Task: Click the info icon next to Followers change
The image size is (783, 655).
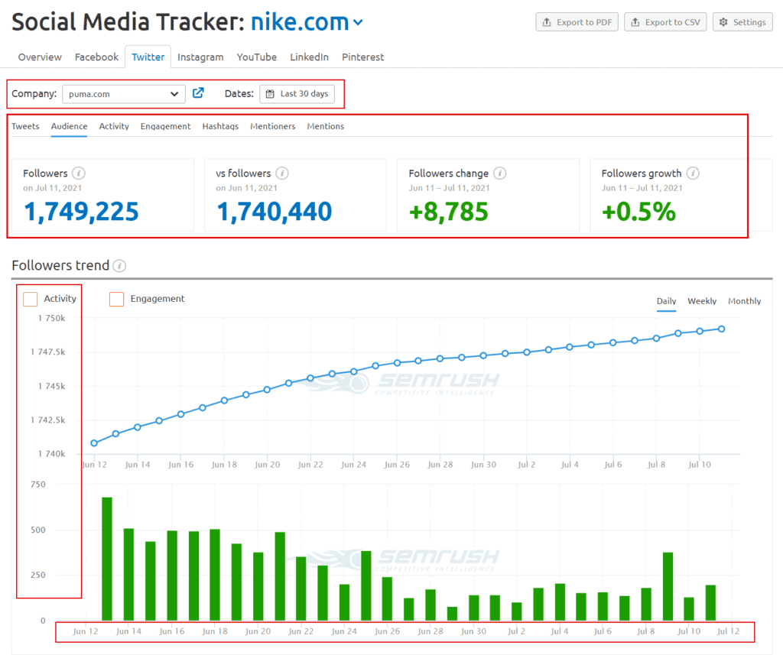Action: (500, 173)
